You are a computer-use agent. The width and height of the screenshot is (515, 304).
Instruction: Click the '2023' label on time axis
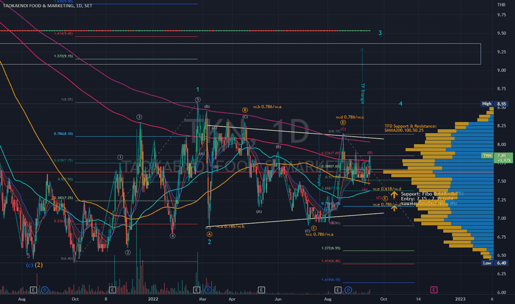(x=460, y=299)
